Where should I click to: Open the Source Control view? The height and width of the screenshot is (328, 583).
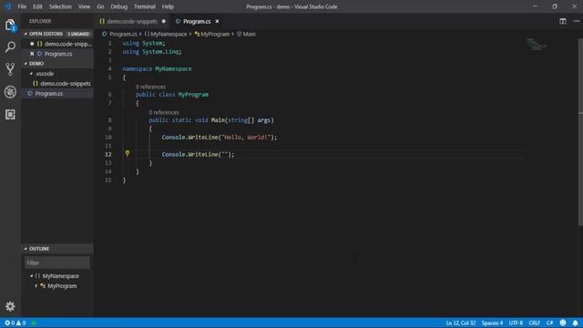[10, 69]
